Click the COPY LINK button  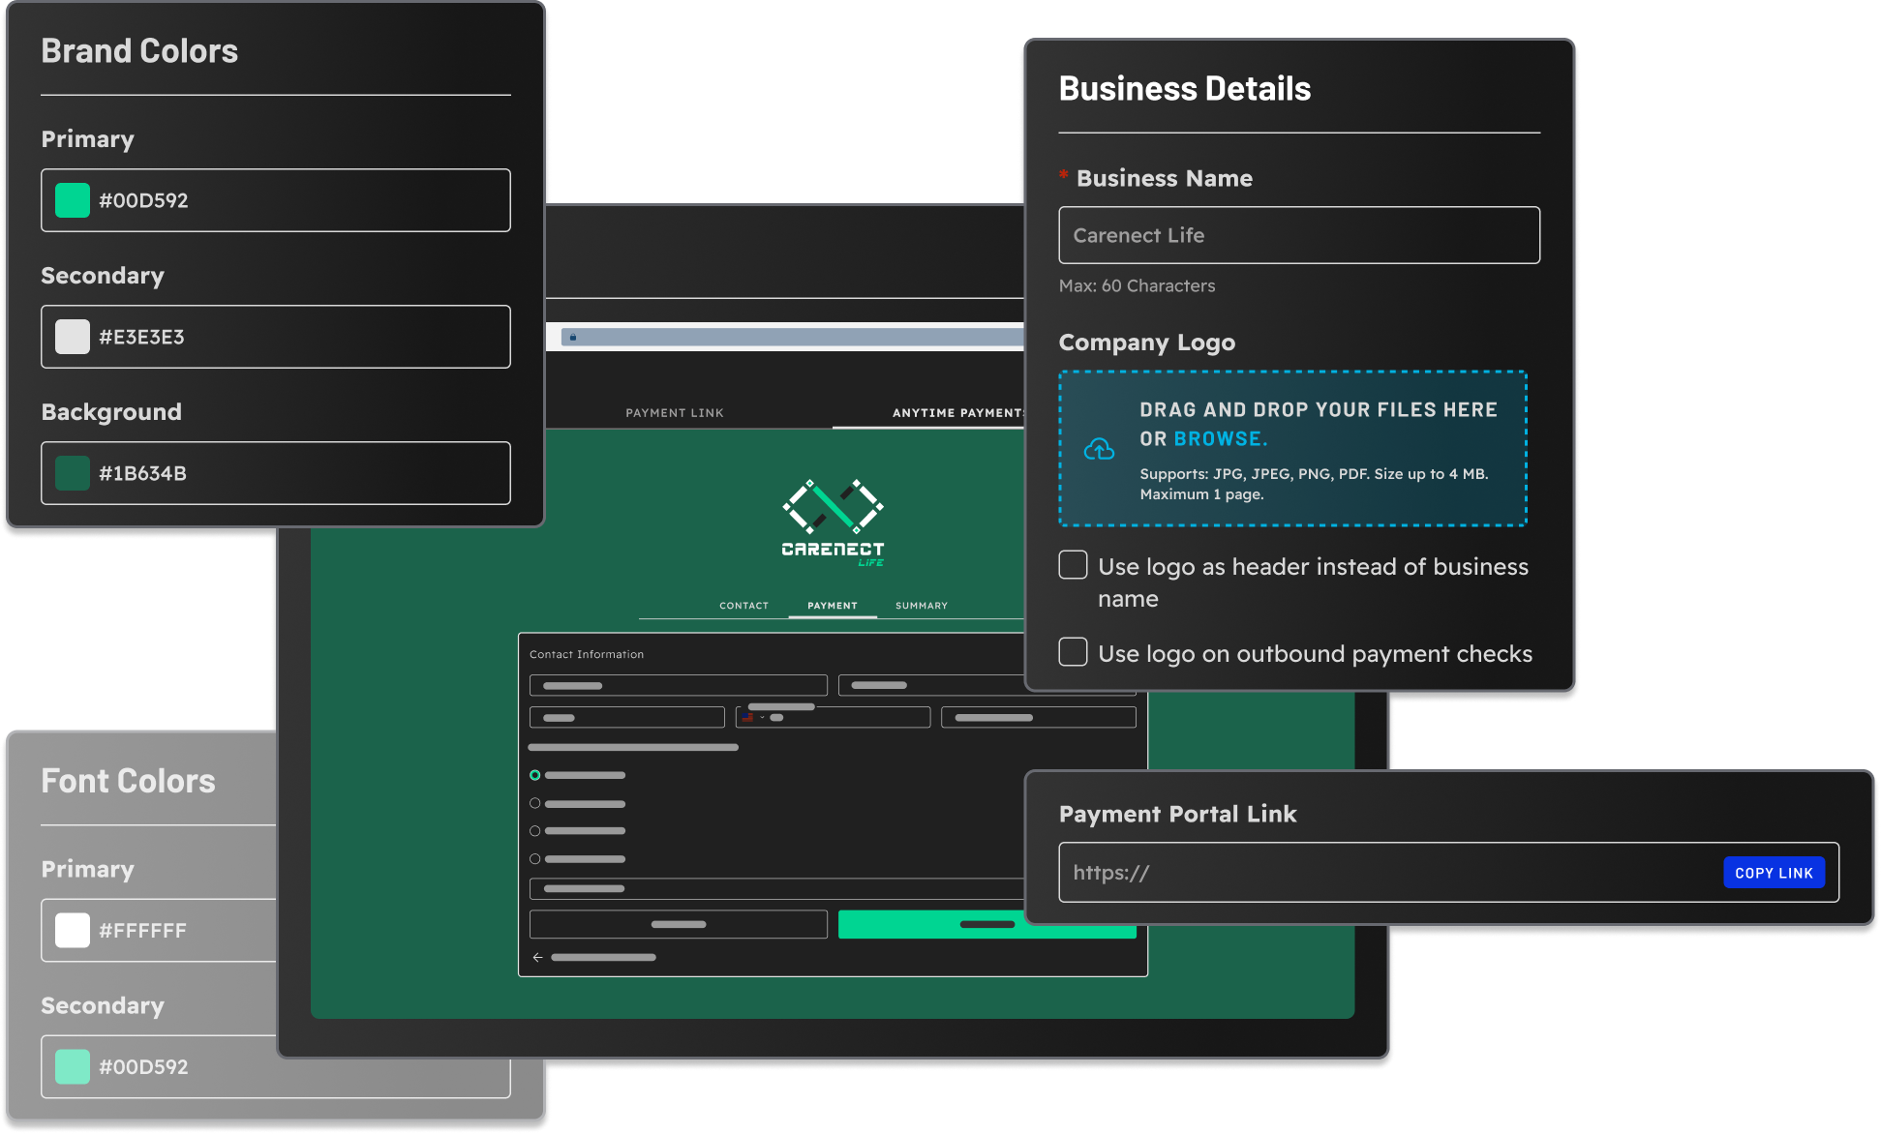pyautogui.click(x=1774, y=872)
